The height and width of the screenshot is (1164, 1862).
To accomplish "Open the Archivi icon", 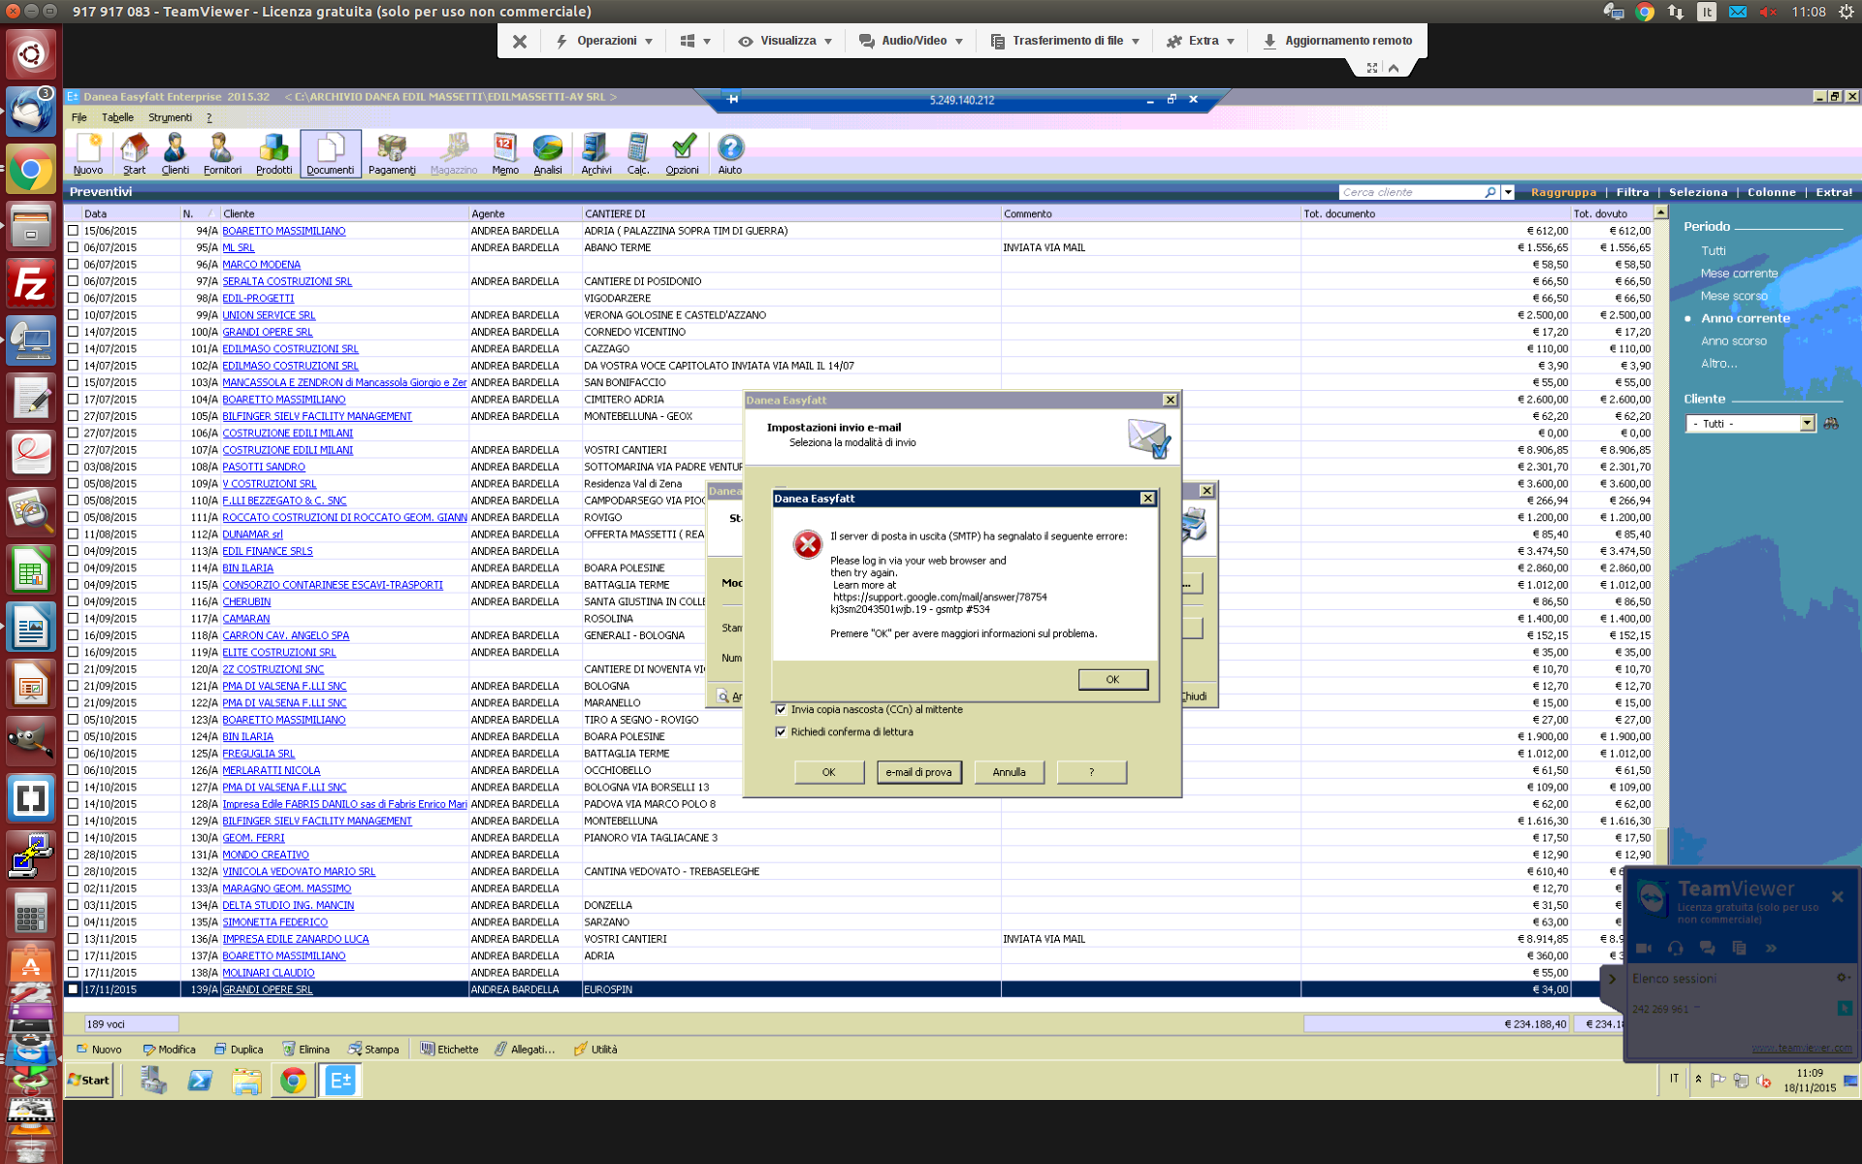I will [x=595, y=154].
